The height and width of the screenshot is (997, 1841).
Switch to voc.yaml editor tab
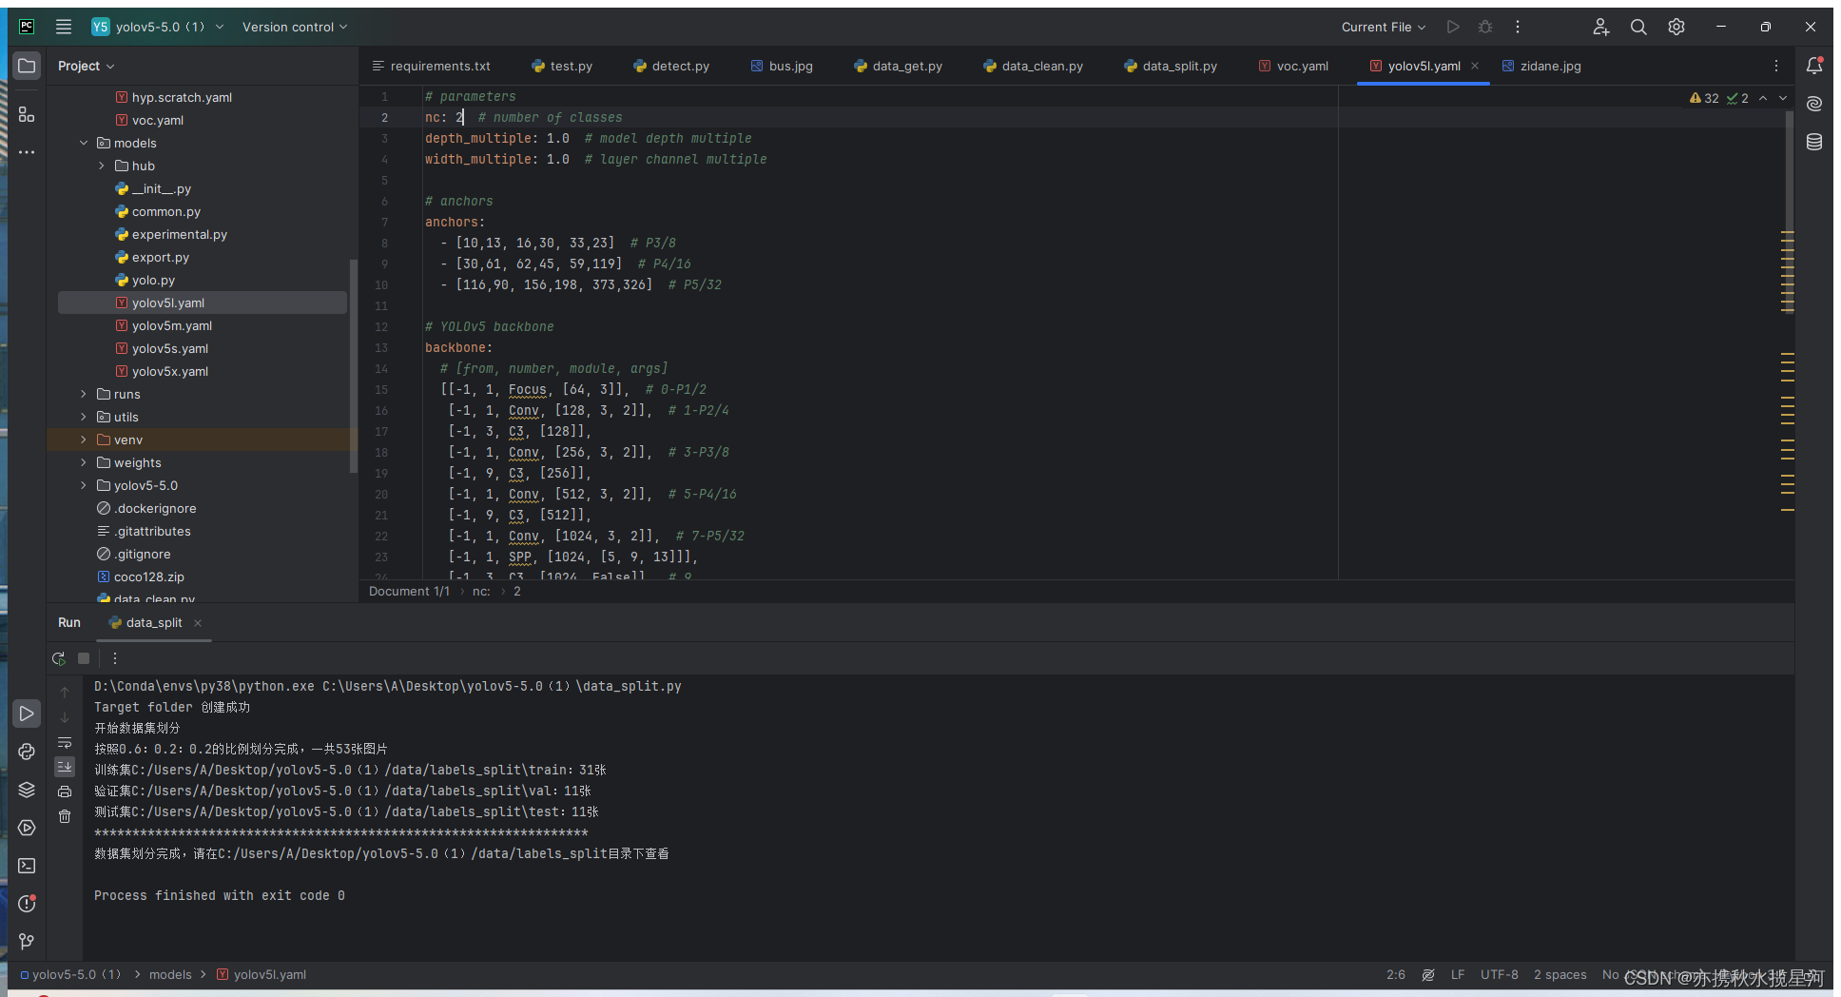tap(1293, 66)
